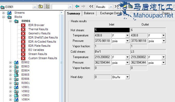The width and height of the screenshot is (175, 102).
Task: Click the E0901 open folder icon
Action: click(16, 21)
